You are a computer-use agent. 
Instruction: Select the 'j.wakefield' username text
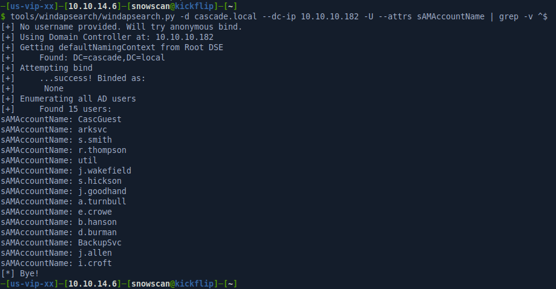click(x=105, y=170)
